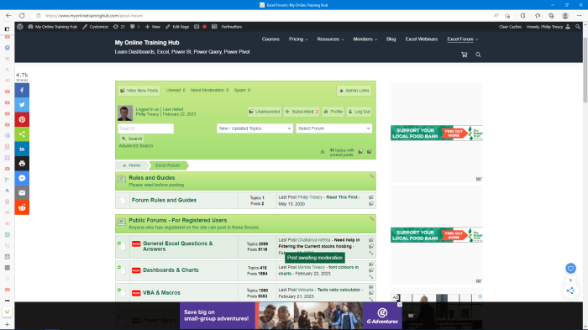Pin page with Pinterest icon

(22, 119)
